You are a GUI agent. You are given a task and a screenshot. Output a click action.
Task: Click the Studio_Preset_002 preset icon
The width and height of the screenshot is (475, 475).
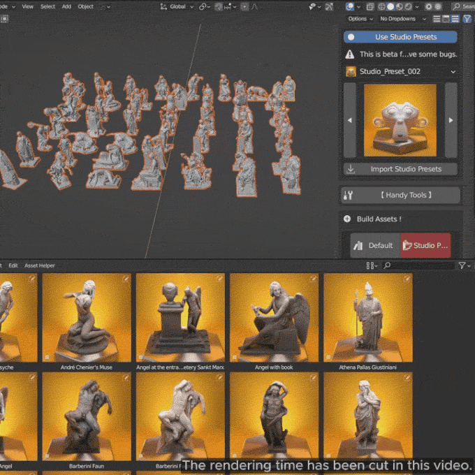(351, 72)
